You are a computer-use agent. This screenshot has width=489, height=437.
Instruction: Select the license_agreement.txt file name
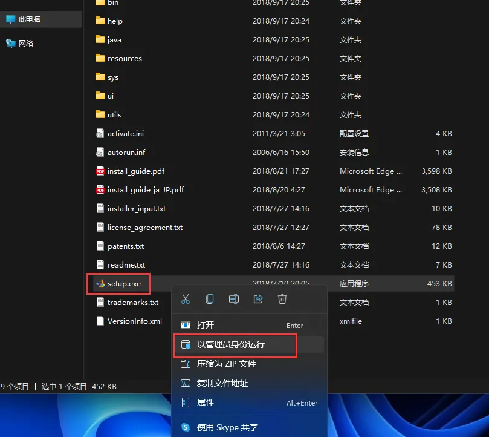coord(145,228)
